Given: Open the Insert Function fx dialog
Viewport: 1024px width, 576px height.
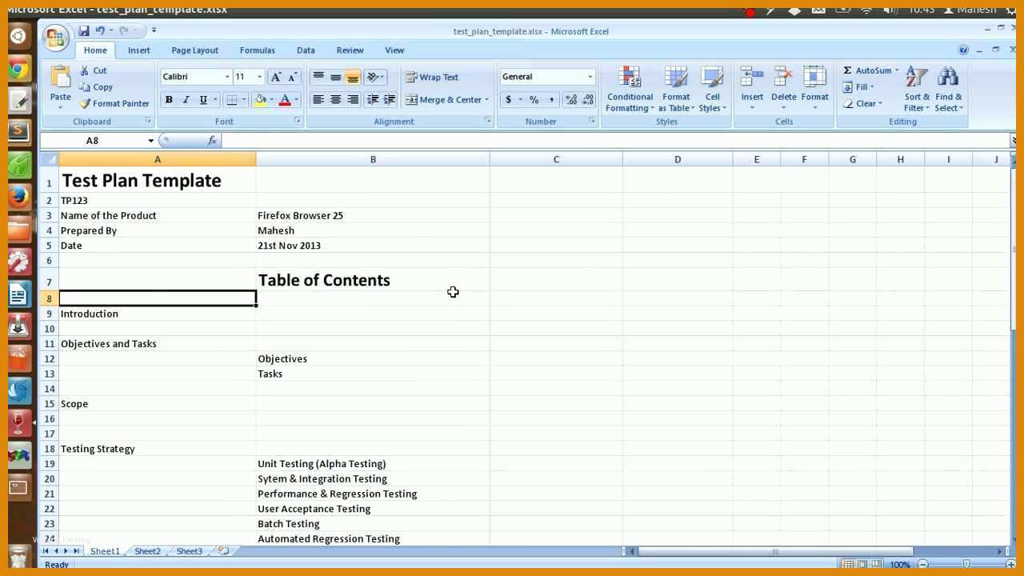Looking at the screenshot, I should 212,141.
